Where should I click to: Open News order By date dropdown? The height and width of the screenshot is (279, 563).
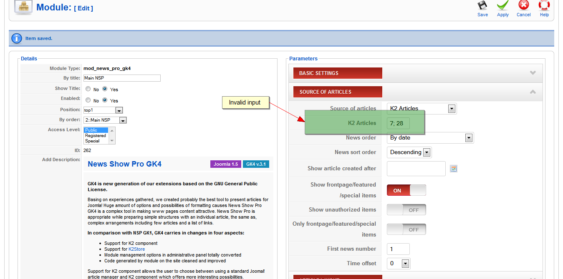[x=430, y=138]
